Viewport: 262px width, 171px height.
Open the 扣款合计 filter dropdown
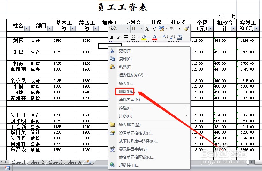tap(234, 28)
